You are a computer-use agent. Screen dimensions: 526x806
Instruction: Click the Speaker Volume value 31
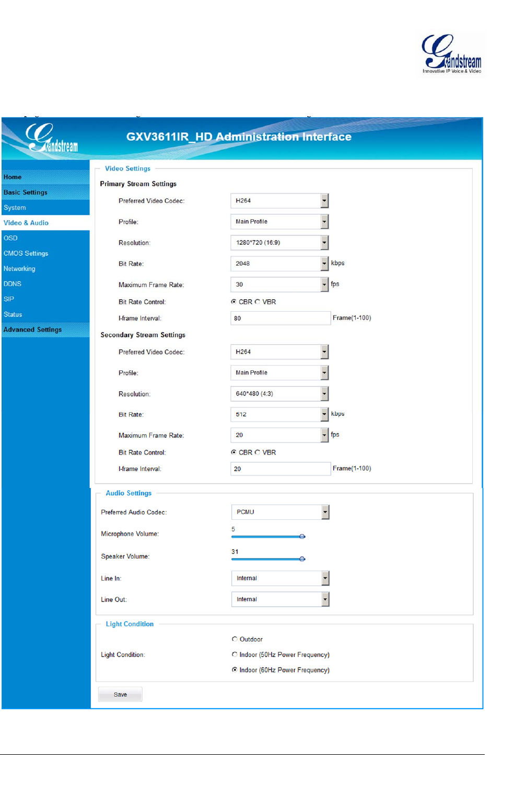click(235, 552)
